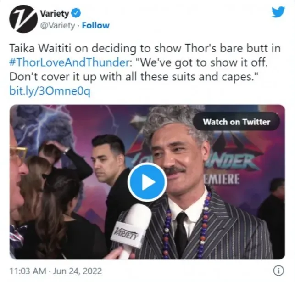295x282 pixels.
Task: Click the @Variety handle
Action: click(x=57, y=25)
